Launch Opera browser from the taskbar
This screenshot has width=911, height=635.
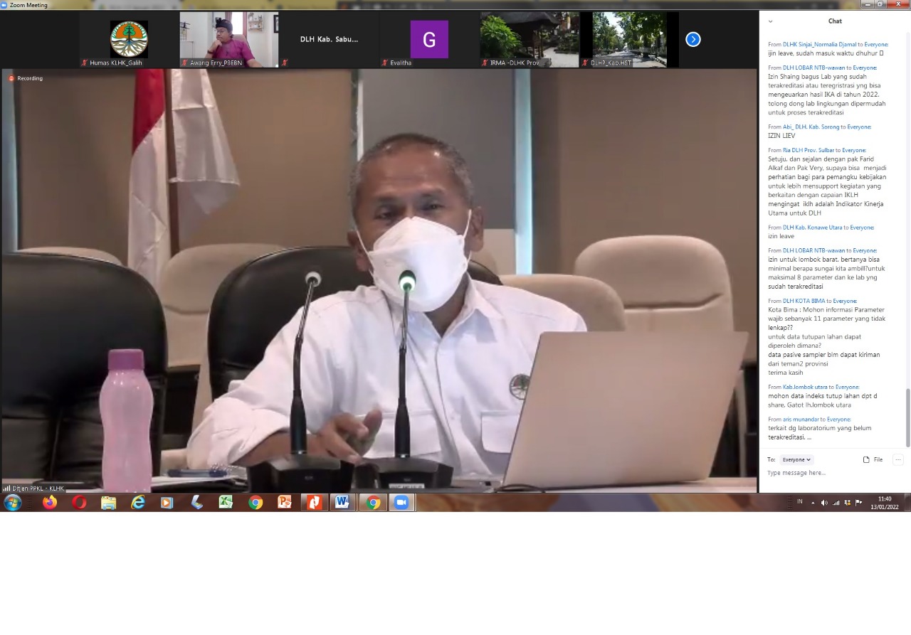79,503
